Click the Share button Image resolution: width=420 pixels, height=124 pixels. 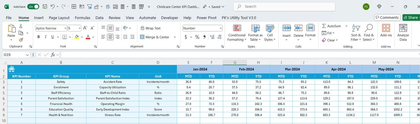(x=411, y=17)
